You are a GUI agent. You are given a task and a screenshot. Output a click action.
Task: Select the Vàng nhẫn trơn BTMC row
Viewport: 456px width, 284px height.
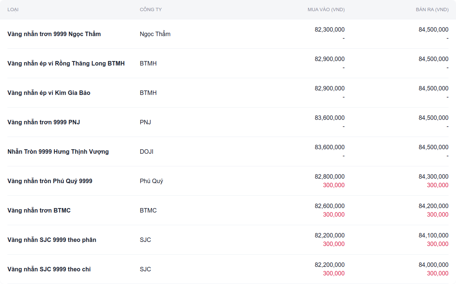pos(39,211)
